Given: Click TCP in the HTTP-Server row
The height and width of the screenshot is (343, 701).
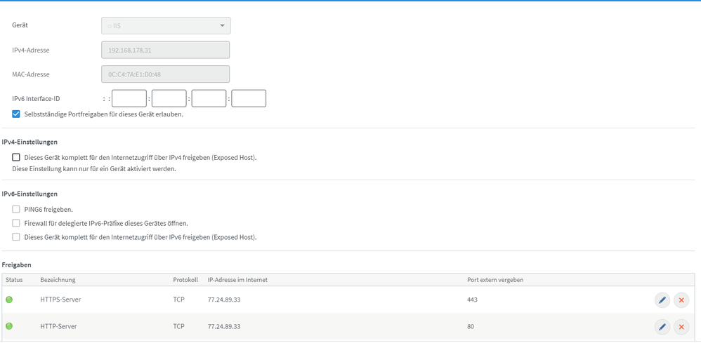Looking at the screenshot, I should (179, 326).
